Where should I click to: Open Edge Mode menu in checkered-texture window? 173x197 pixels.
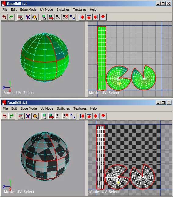point(29,108)
